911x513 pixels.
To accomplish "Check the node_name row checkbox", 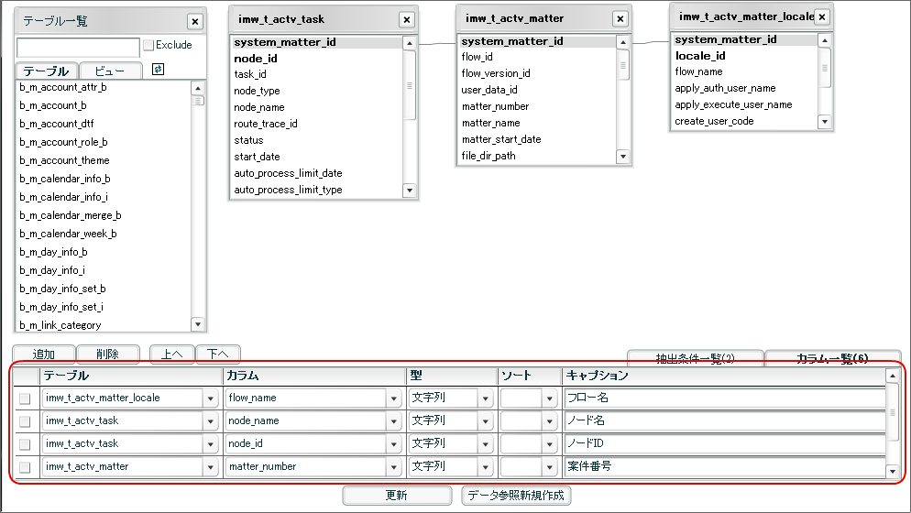I will tap(25, 421).
